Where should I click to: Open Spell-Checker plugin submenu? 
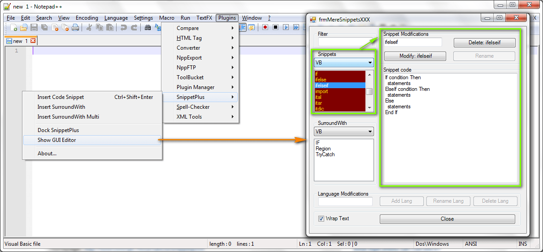pyautogui.click(x=200, y=107)
